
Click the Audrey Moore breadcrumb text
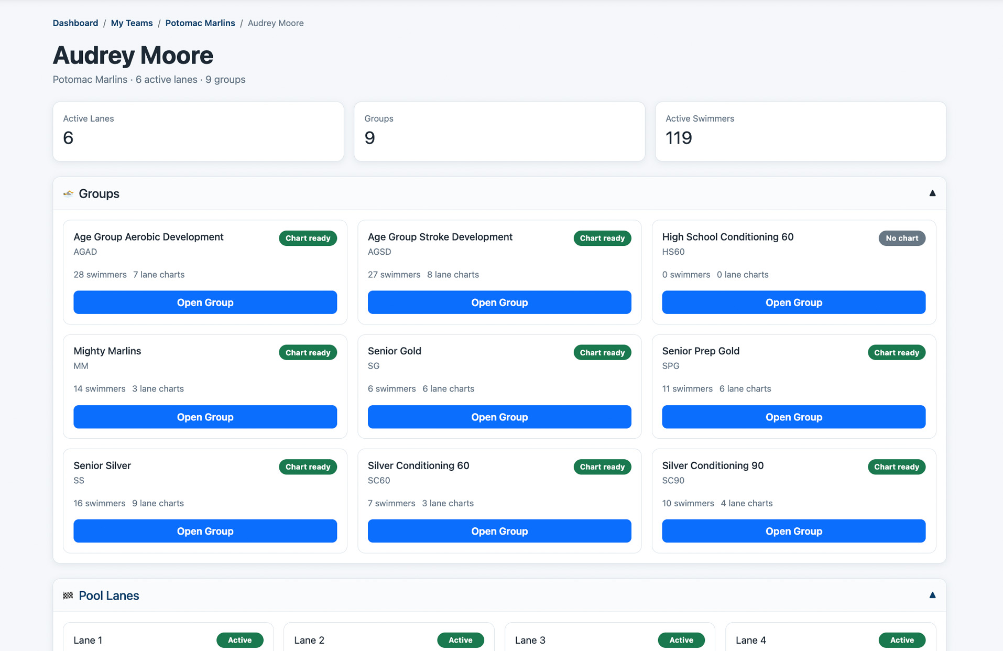click(276, 23)
